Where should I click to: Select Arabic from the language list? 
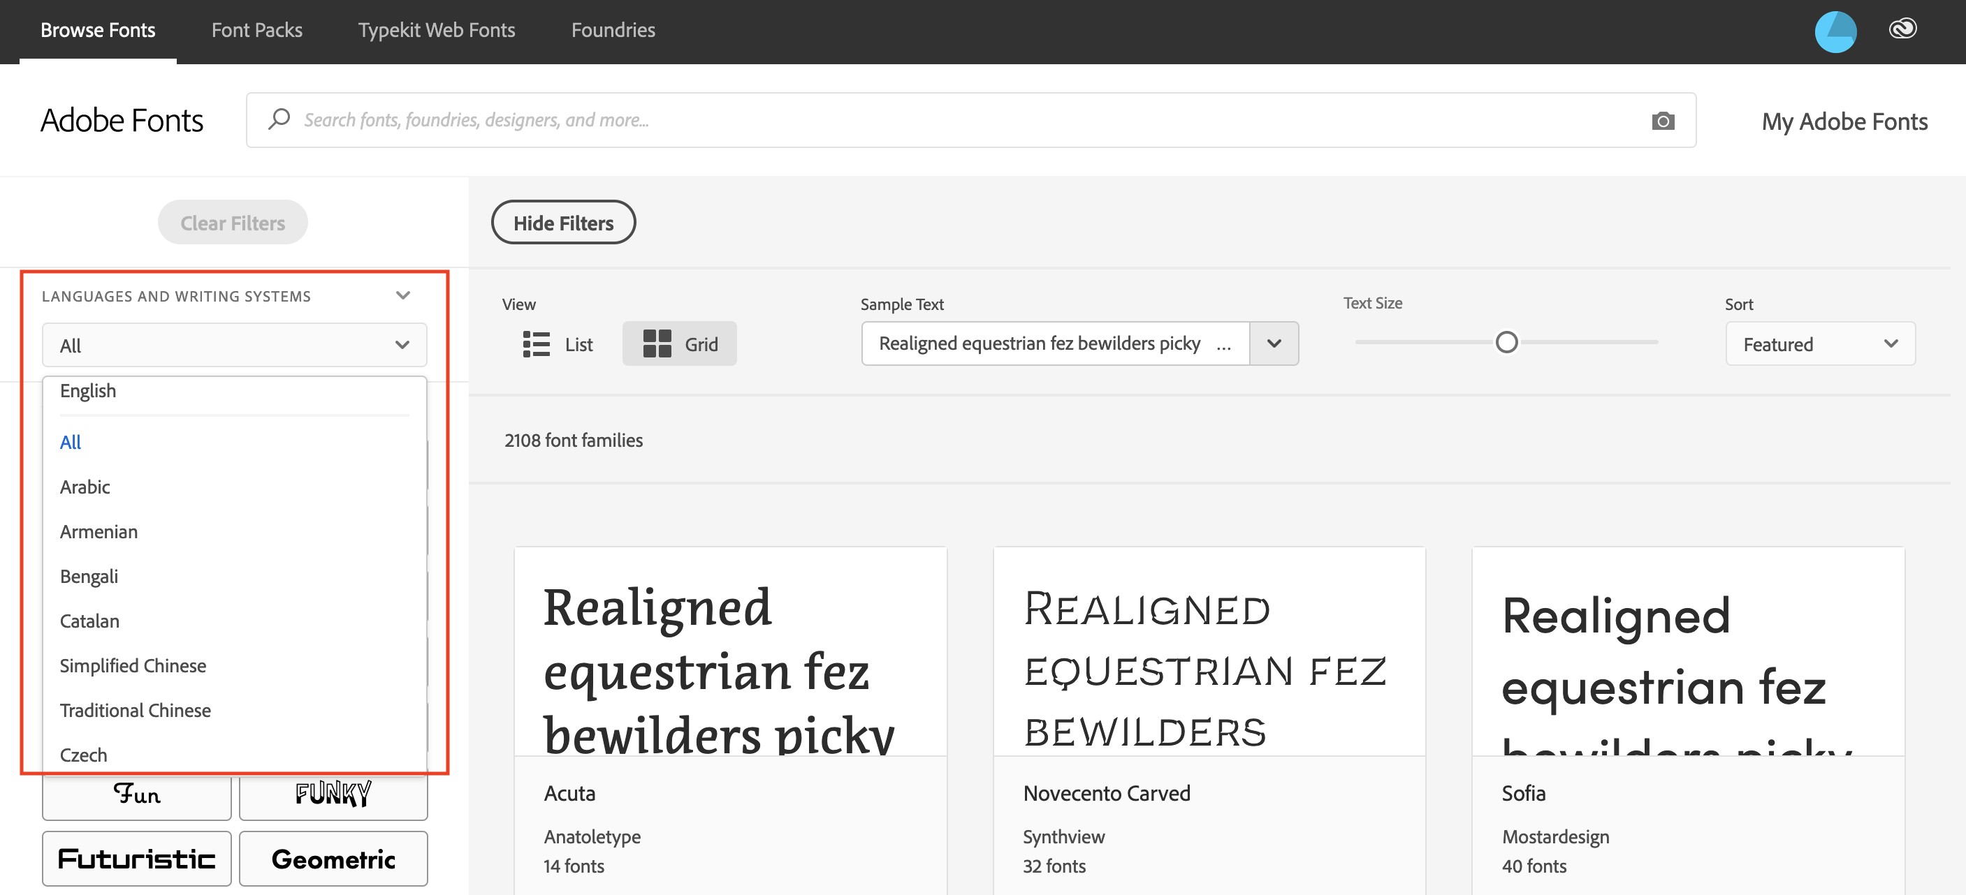(x=84, y=485)
